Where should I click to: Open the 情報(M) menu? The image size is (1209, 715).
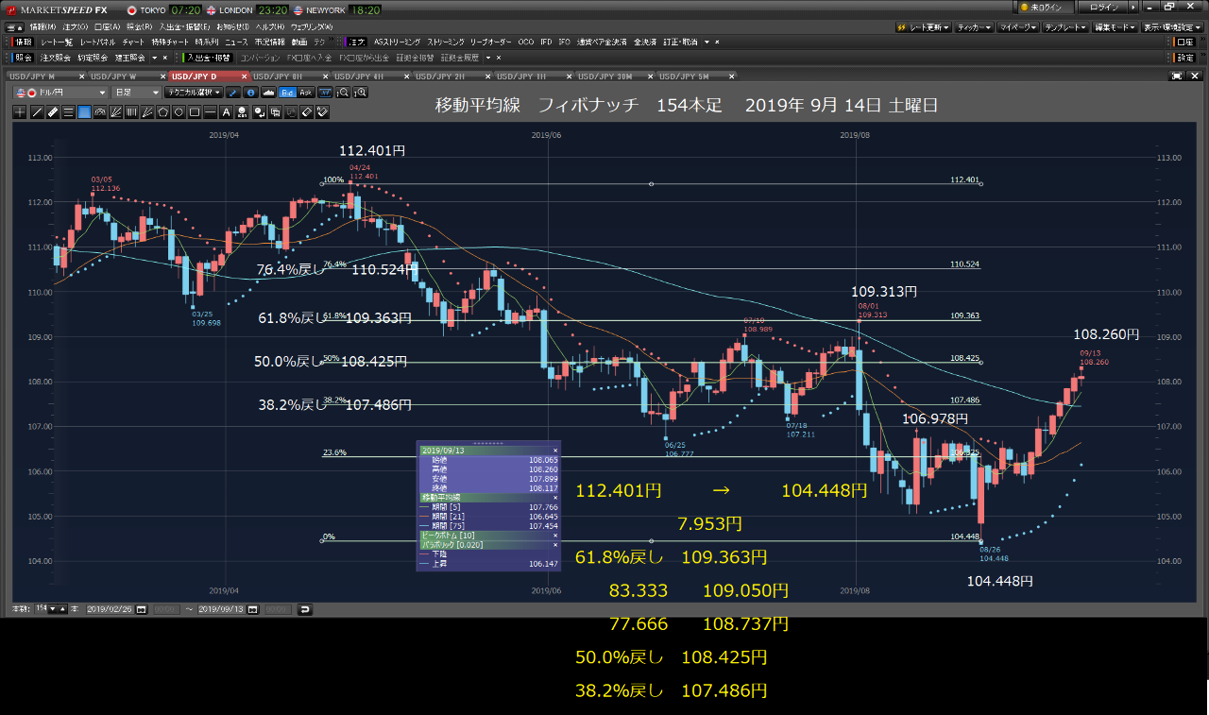(43, 26)
